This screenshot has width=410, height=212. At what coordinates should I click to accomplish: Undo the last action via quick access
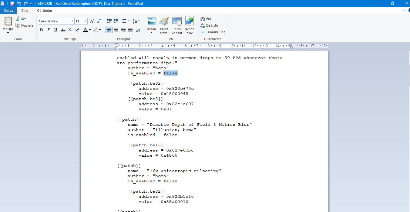click(x=19, y=4)
